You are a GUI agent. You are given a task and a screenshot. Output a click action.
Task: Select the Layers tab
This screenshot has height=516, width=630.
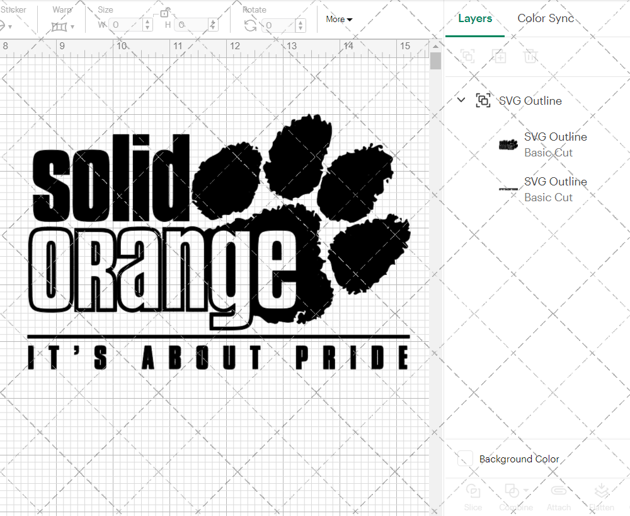pos(475,18)
